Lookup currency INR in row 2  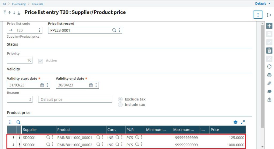(x=117, y=144)
